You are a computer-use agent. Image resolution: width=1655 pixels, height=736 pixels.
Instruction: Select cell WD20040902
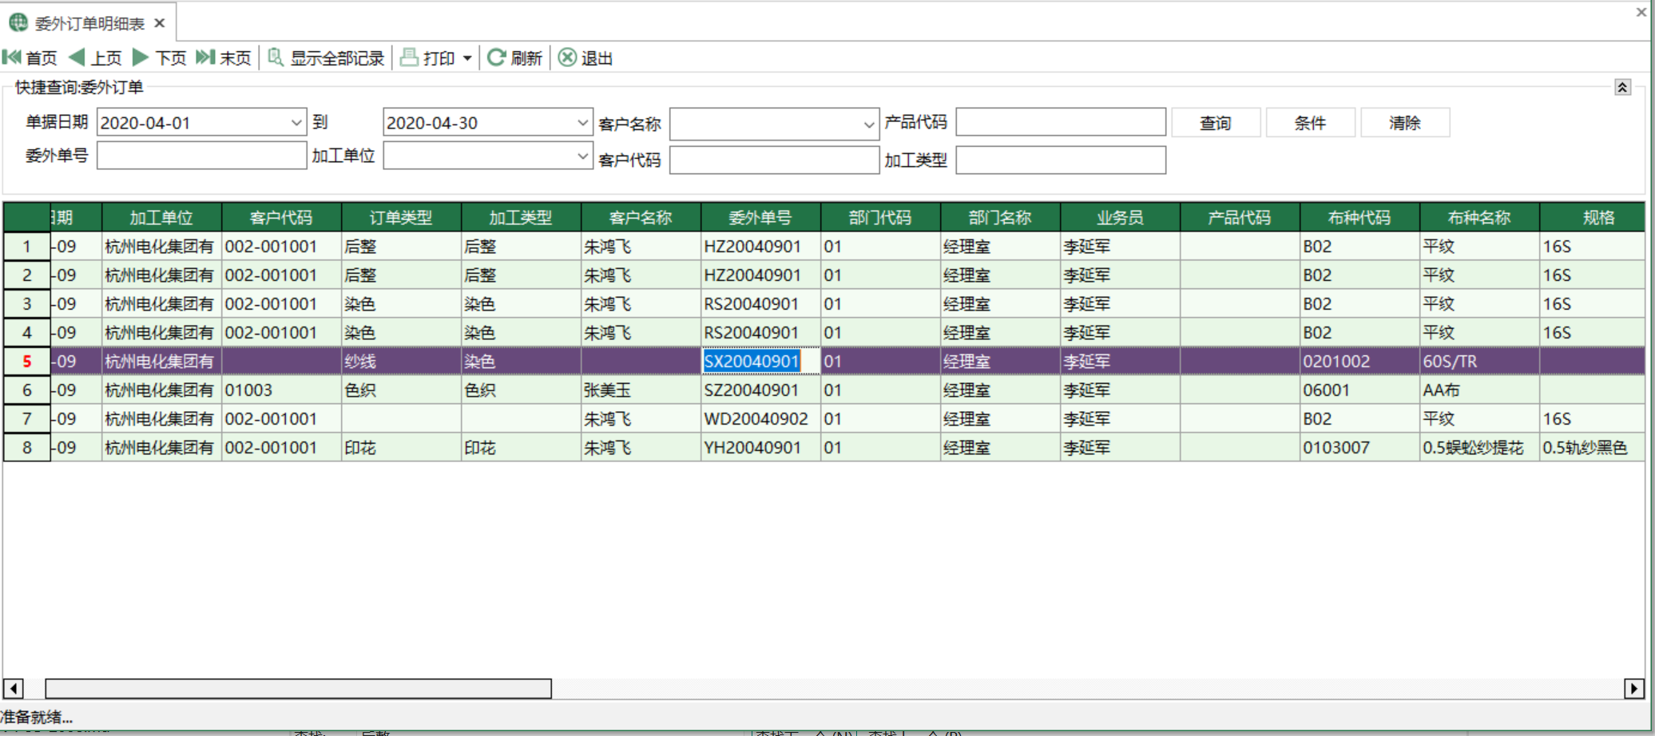tap(760, 418)
